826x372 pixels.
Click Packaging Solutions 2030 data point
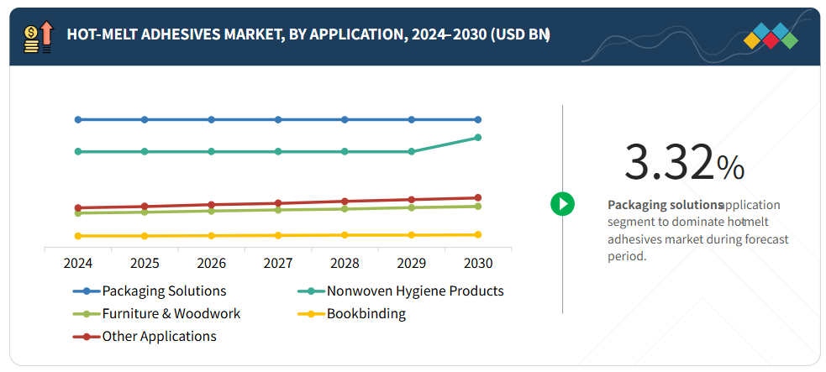(x=478, y=119)
